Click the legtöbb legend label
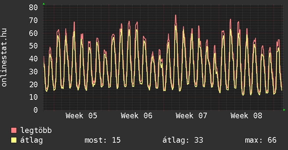Screen dimensions: 288x150 (x=36, y=130)
